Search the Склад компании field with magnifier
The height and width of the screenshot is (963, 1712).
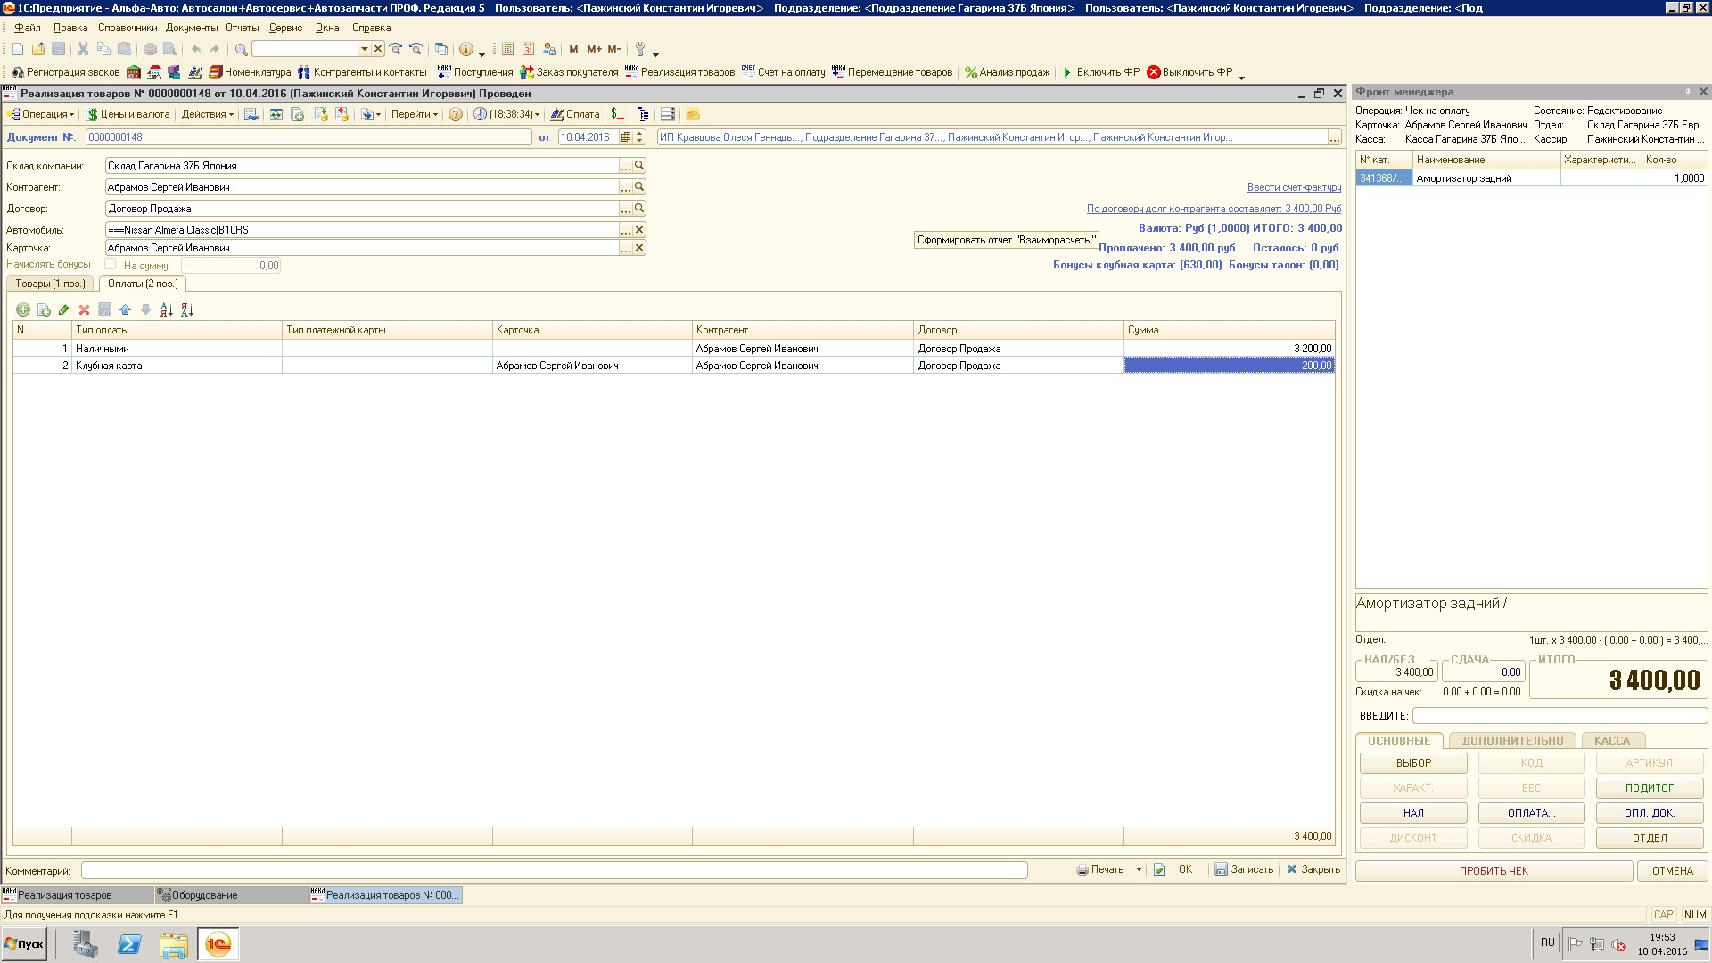click(639, 166)
